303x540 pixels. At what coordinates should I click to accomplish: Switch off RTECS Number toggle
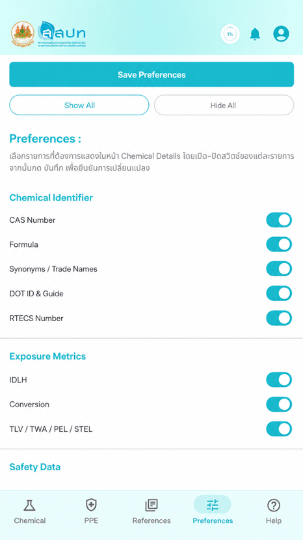point(279,319)
